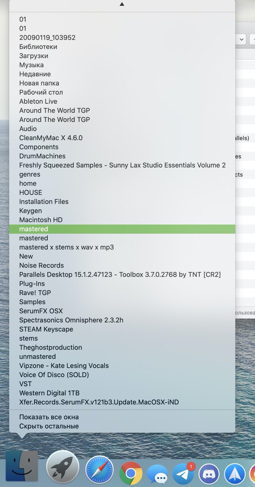Viewport: 255px width, 487px height.
Task: Open Voice Of Disco (SOLD) window
Action: (x=122, y=375)
